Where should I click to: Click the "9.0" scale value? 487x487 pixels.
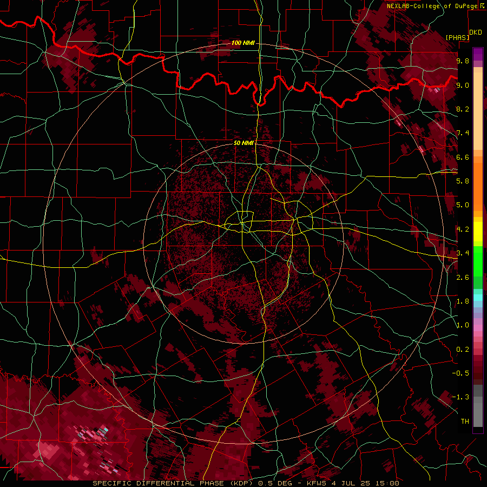[x=463, y=85]
